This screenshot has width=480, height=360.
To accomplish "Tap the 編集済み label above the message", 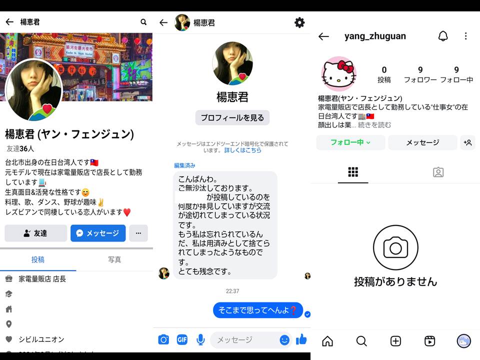I will pos(184,165).
